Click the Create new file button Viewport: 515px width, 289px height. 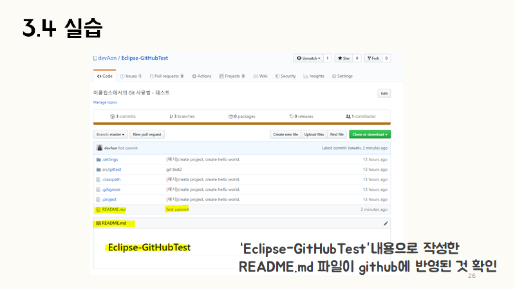click(285, 134)
